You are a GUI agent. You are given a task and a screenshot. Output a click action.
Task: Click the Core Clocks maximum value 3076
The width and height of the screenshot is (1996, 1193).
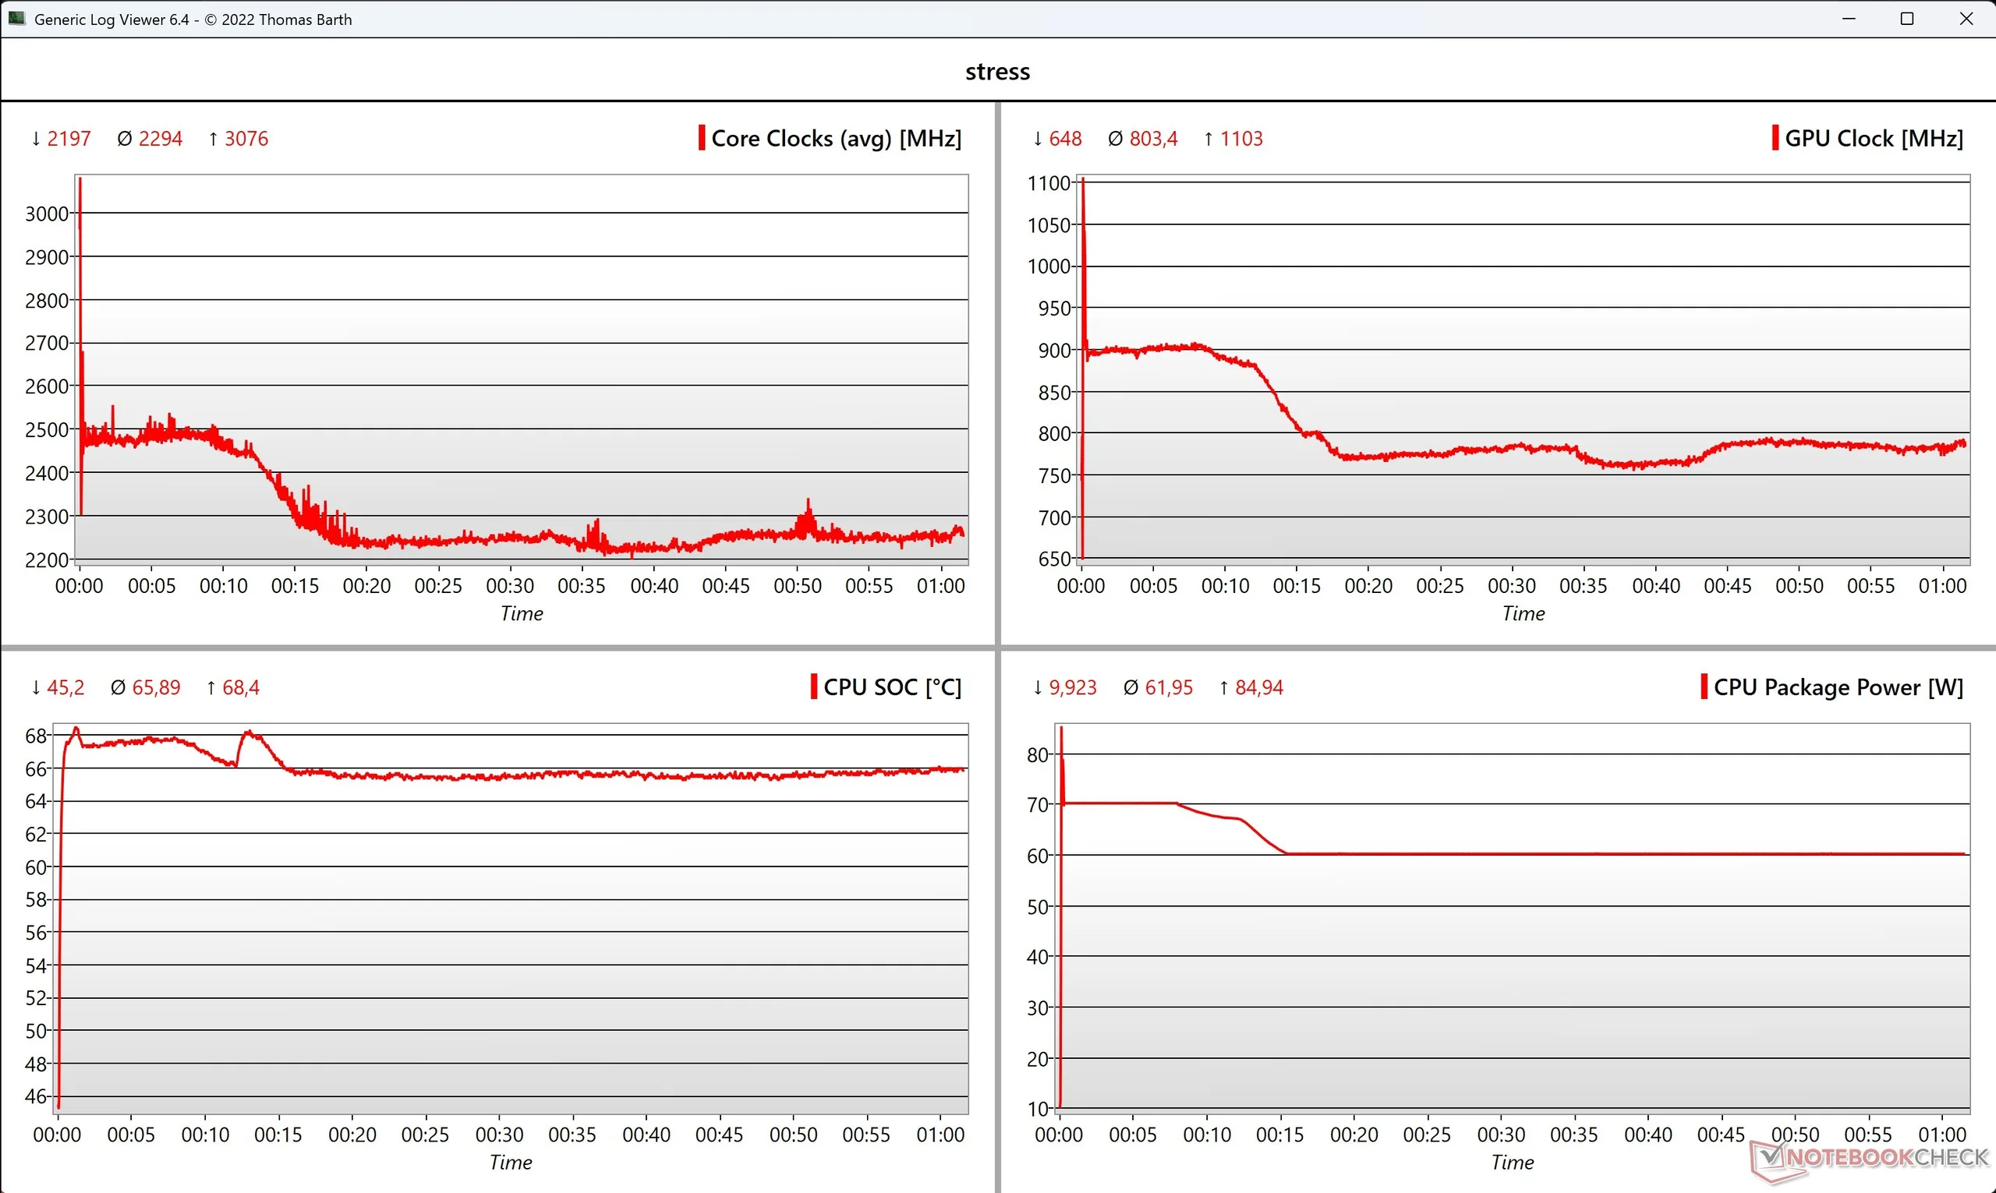click(246, 139)
